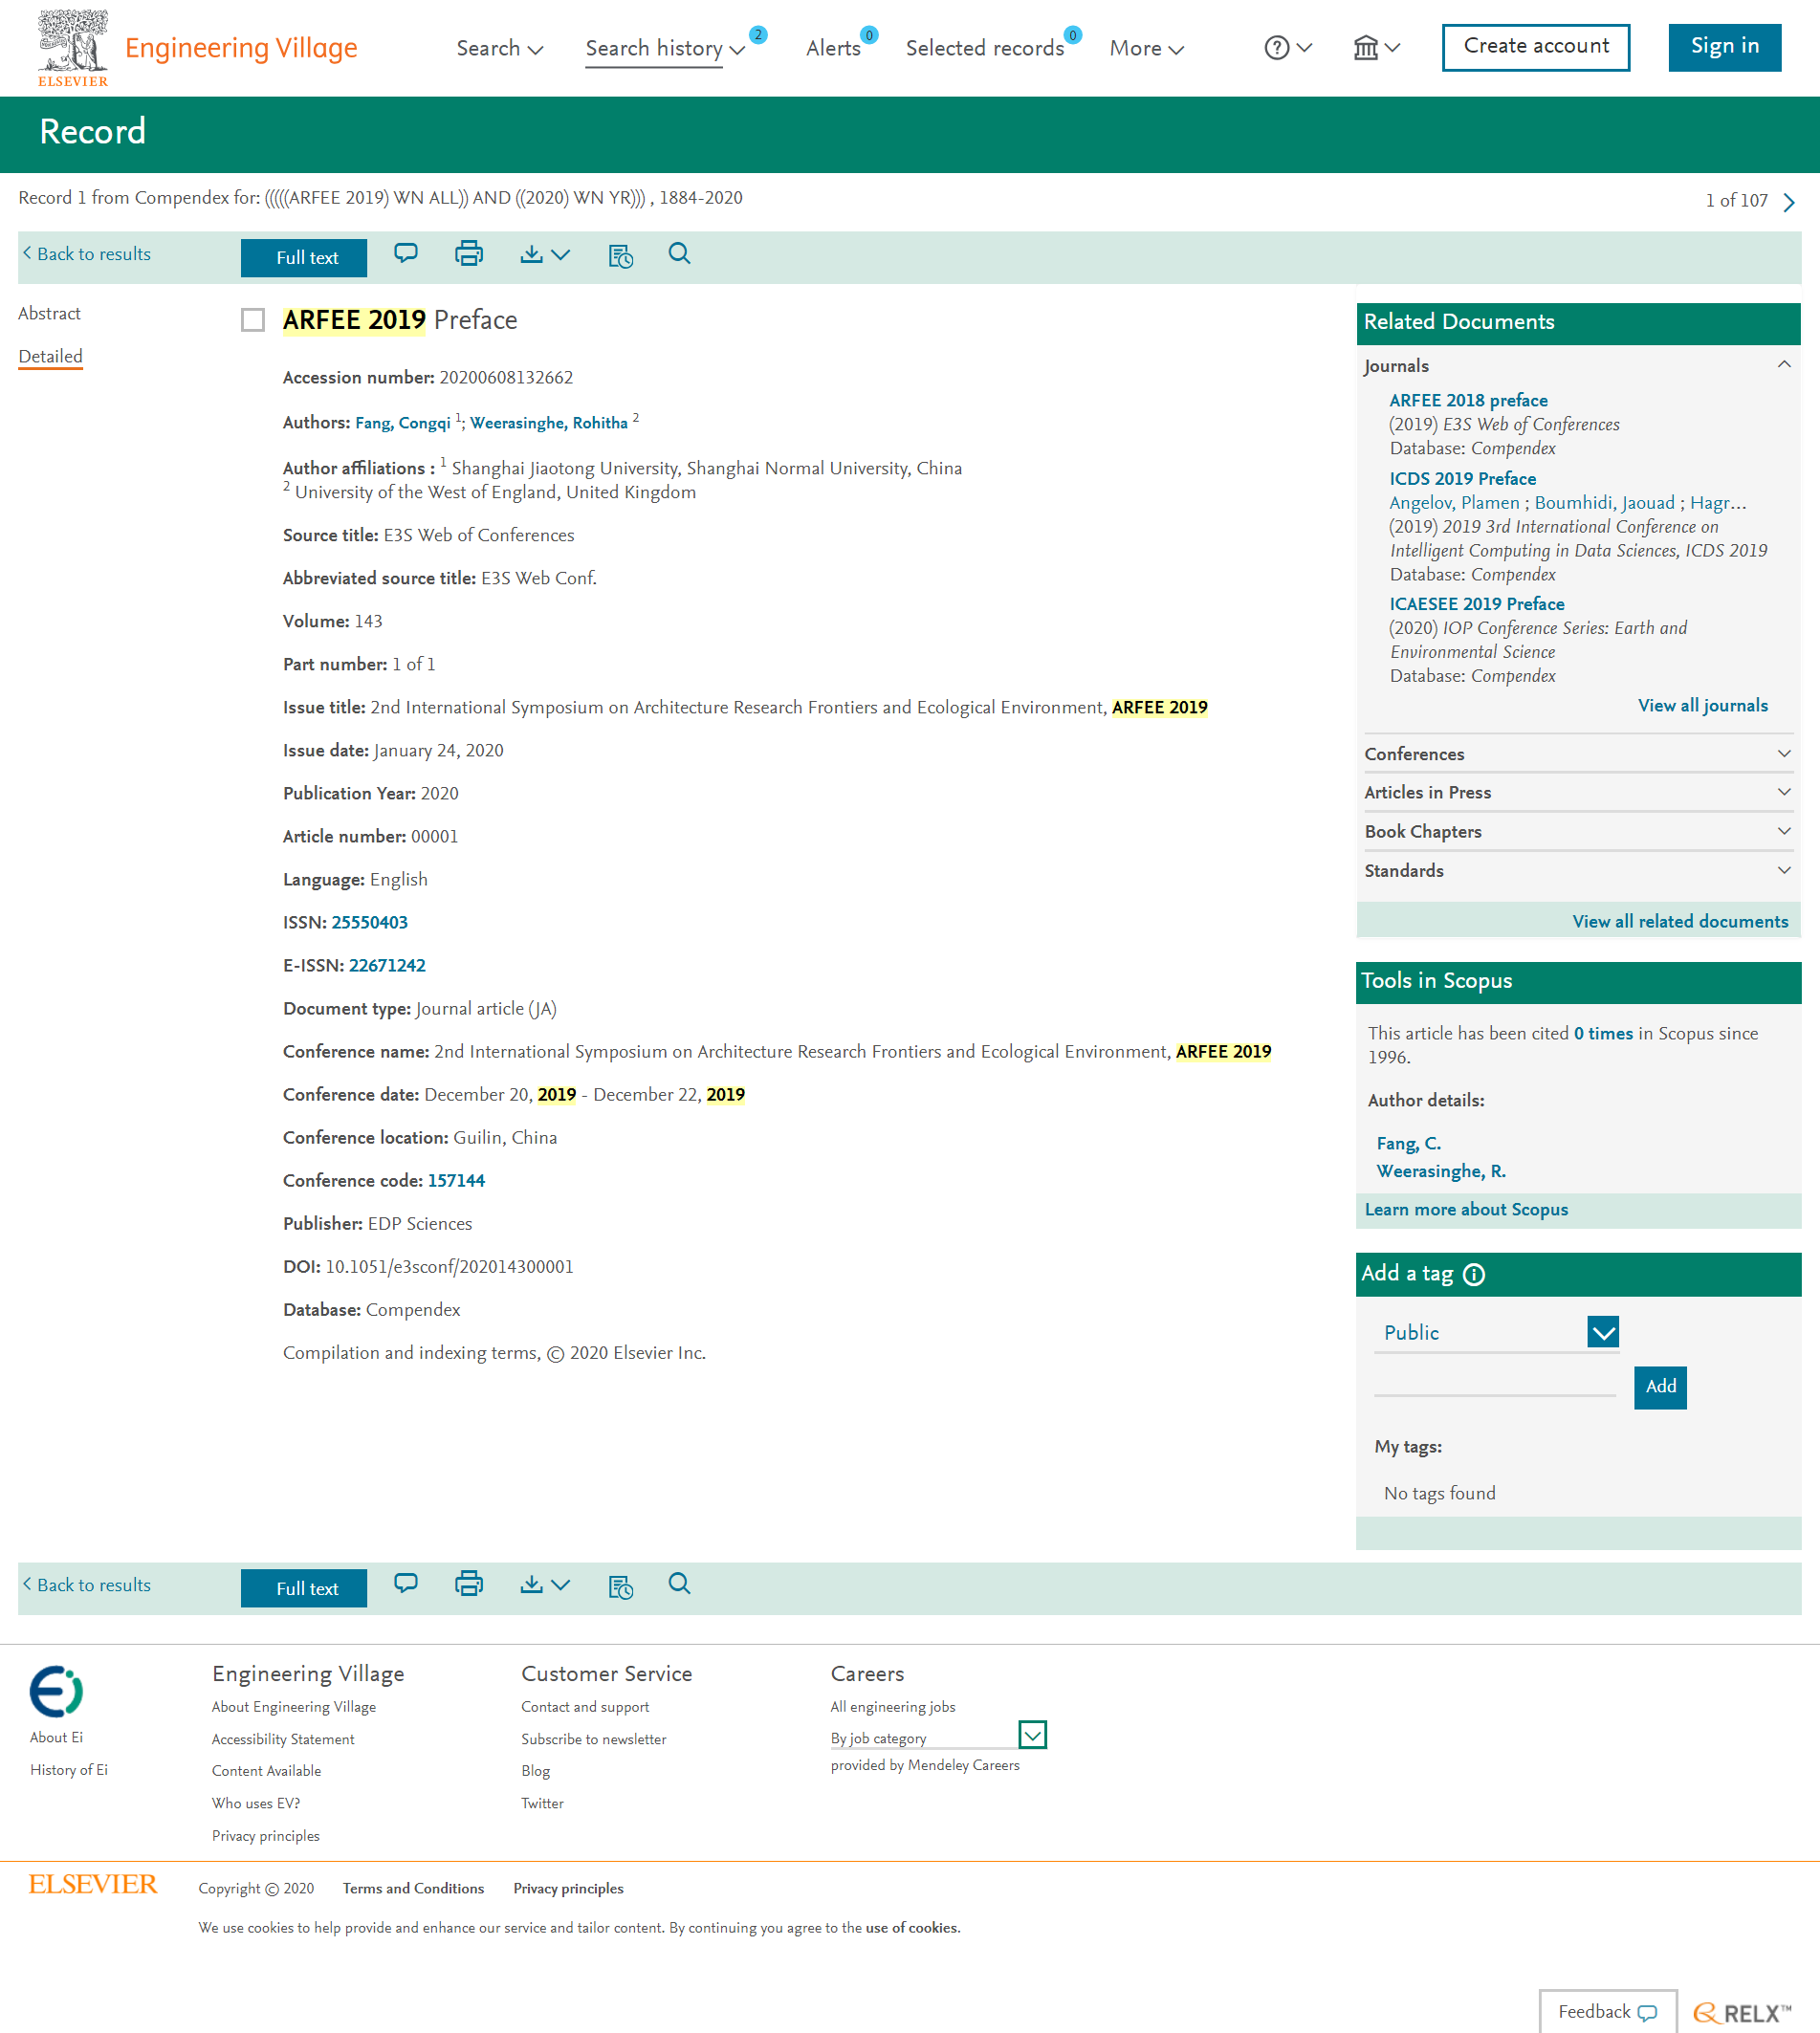Click the 0 times citation link
Viewport: 1820px width, 2033px height.
pos(1602,1033)
